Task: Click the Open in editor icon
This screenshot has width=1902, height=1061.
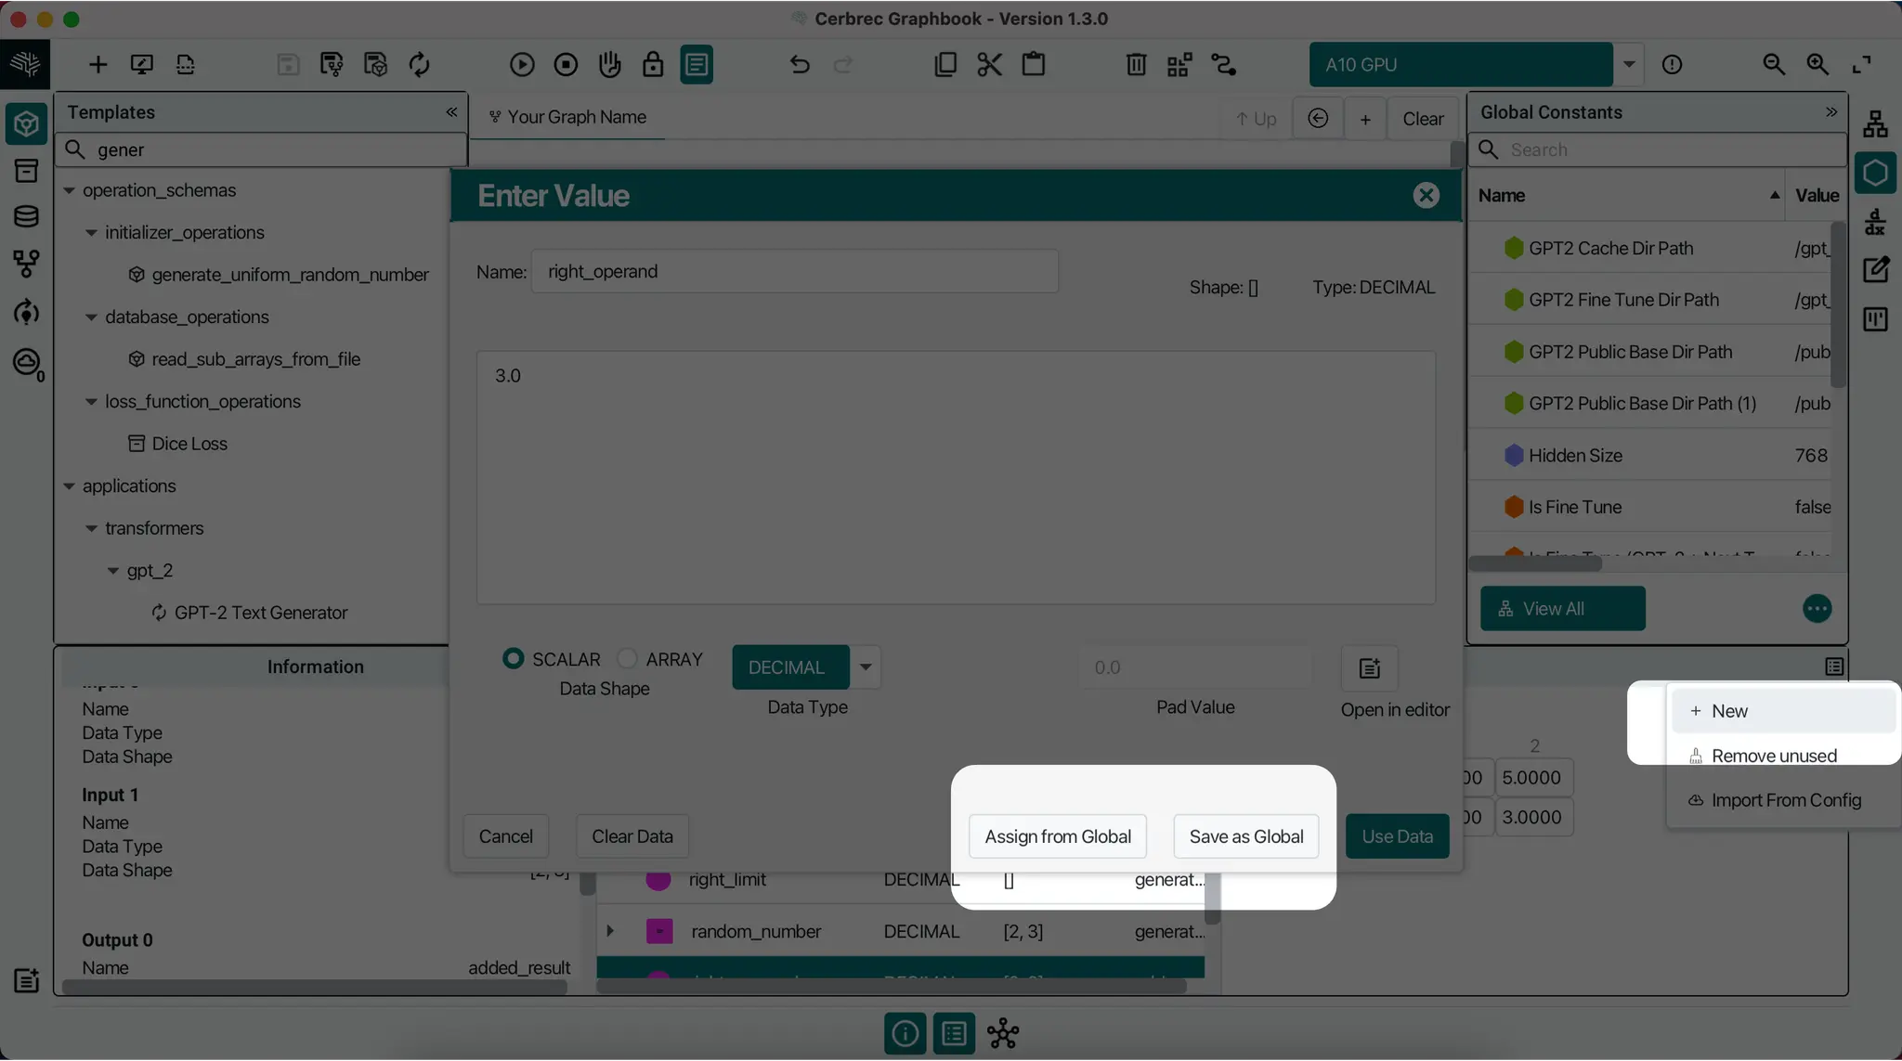Action: click(x=1369, y=668)
